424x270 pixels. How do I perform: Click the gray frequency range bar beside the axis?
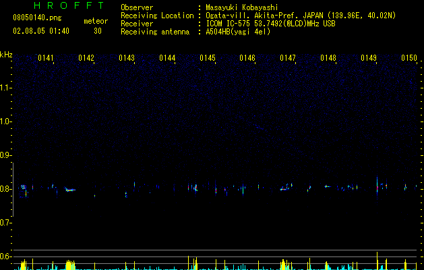coord(13,189)
